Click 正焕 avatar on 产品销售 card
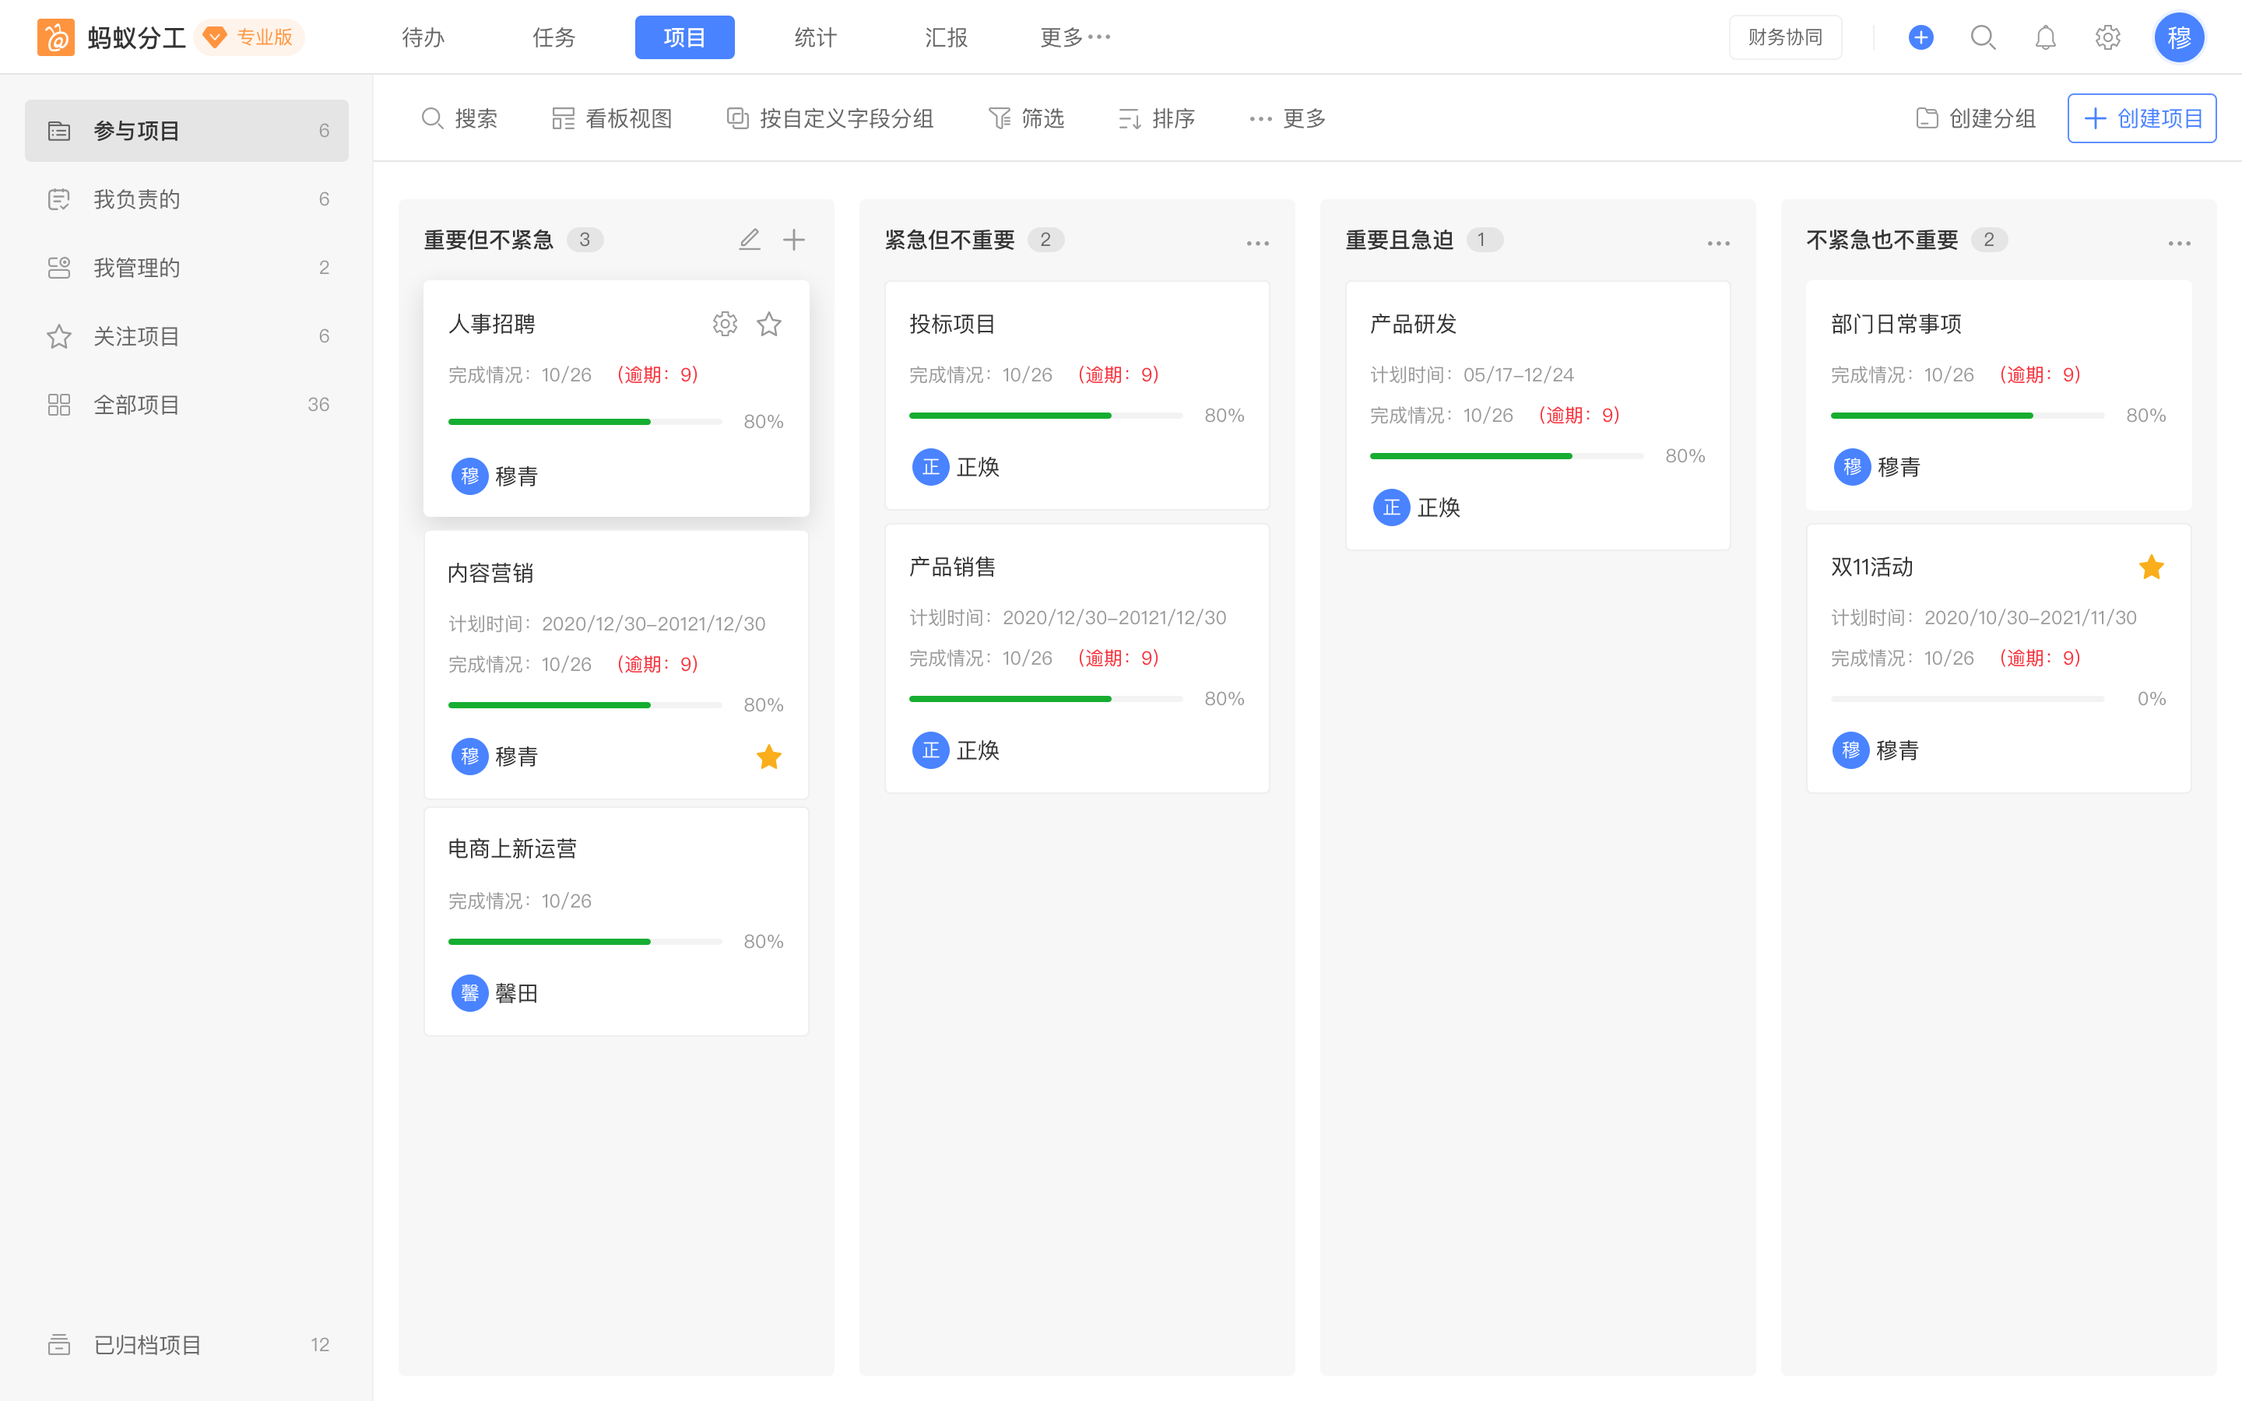 click(x=931, y=750)
